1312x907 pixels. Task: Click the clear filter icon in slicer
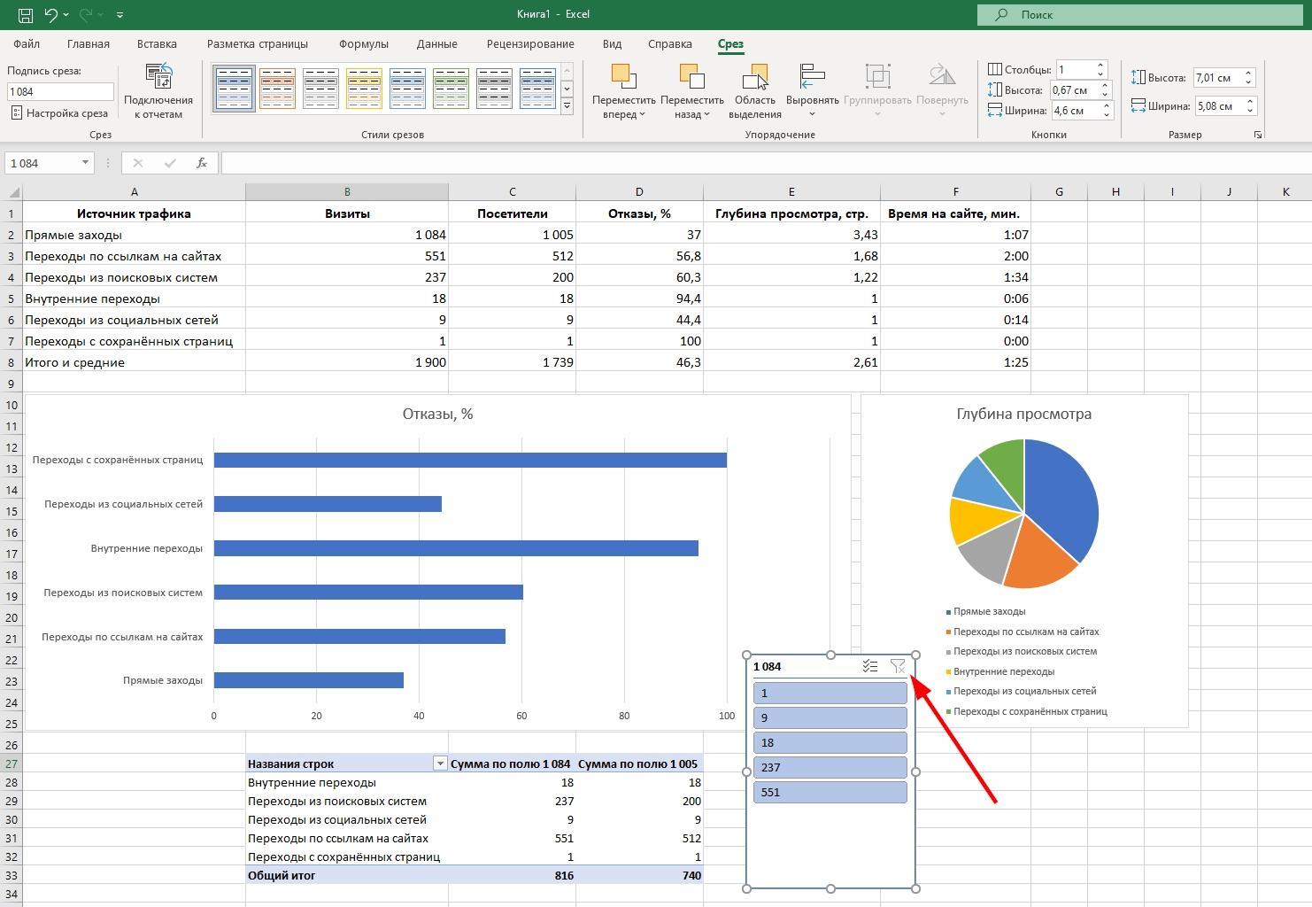[x=898, y=666]
